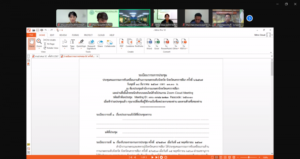Convert document To Excel

coord(157,44)
